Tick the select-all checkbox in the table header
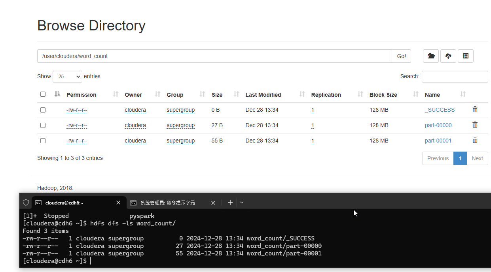 coord(43,94)
